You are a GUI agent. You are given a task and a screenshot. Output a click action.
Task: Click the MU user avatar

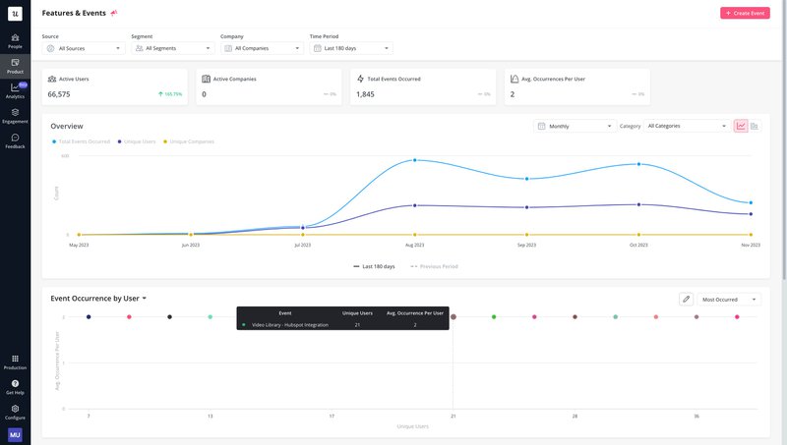[15, 434]
